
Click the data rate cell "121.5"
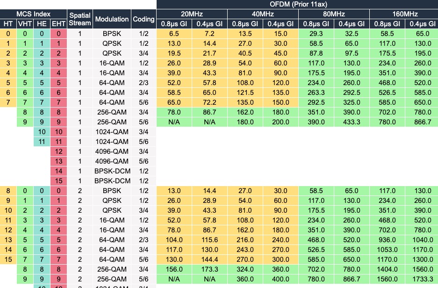click(245, 93)
